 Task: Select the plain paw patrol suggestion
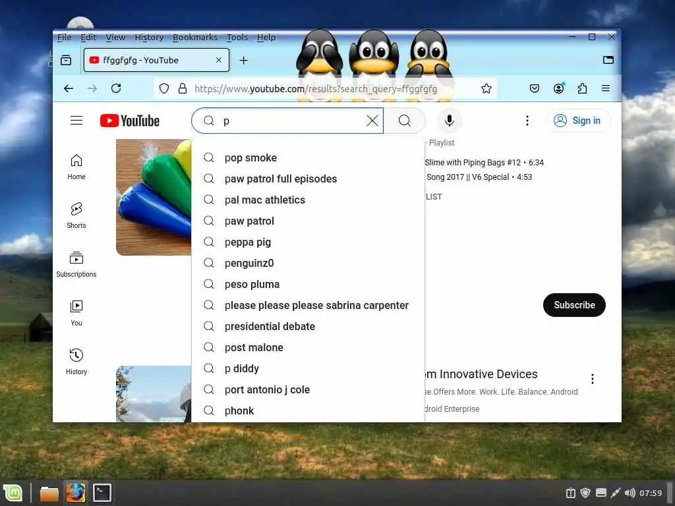coord(308,221)
